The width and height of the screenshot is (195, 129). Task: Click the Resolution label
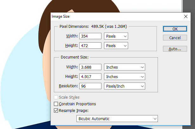(68, 86)
